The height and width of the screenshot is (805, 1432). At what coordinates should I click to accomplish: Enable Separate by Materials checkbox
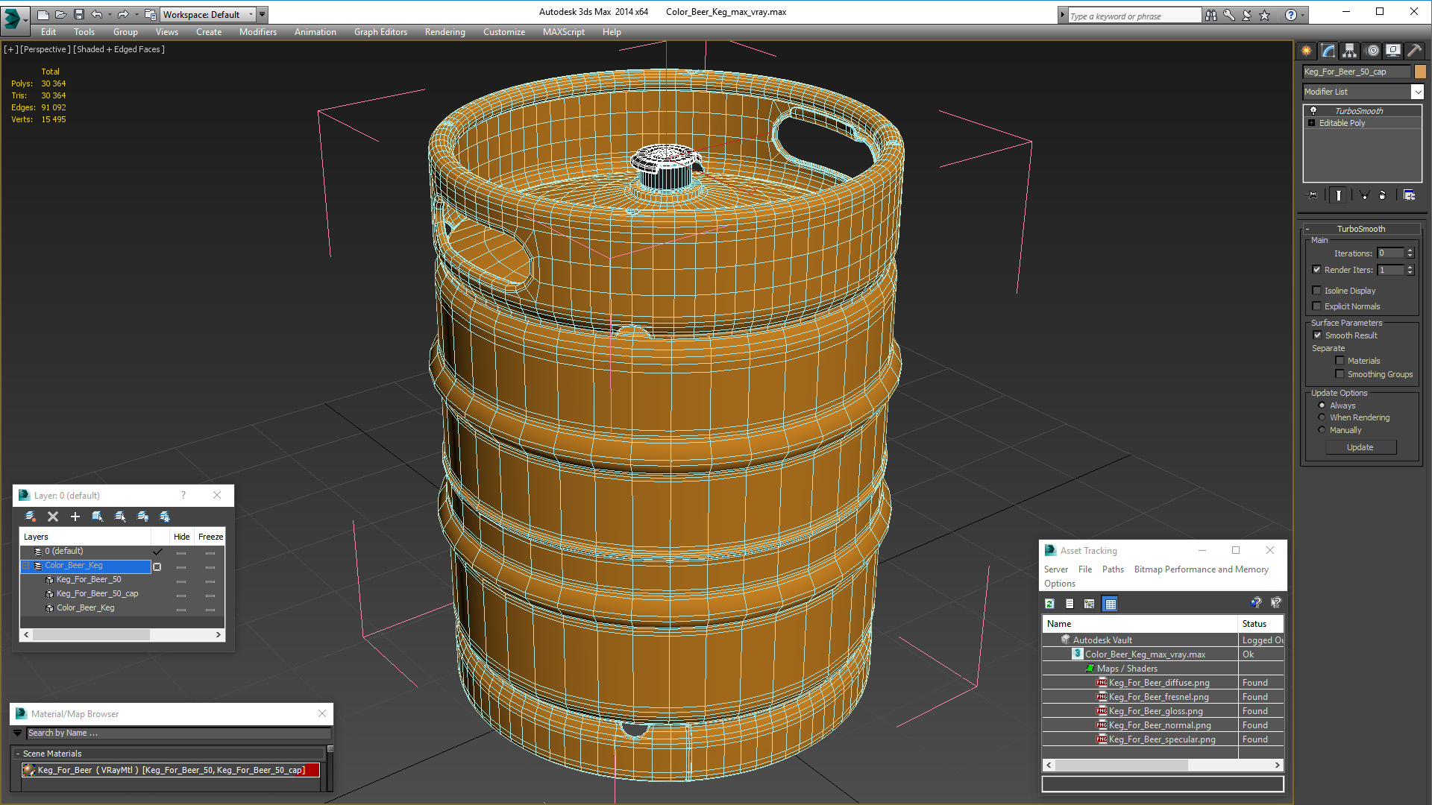point(1340,361)
